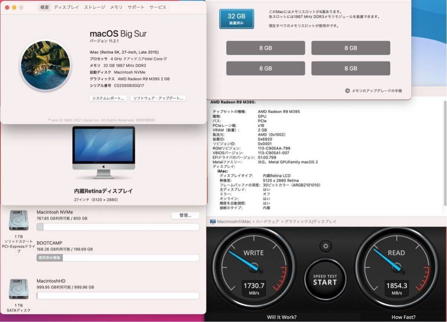This screenshot has height=322, width=447.
Task: Click the ソフトウェア・アップデート button
Action: pos(158,98)
